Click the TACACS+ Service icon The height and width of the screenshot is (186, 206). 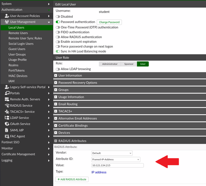pyautogui.click(x=7, y=112)
